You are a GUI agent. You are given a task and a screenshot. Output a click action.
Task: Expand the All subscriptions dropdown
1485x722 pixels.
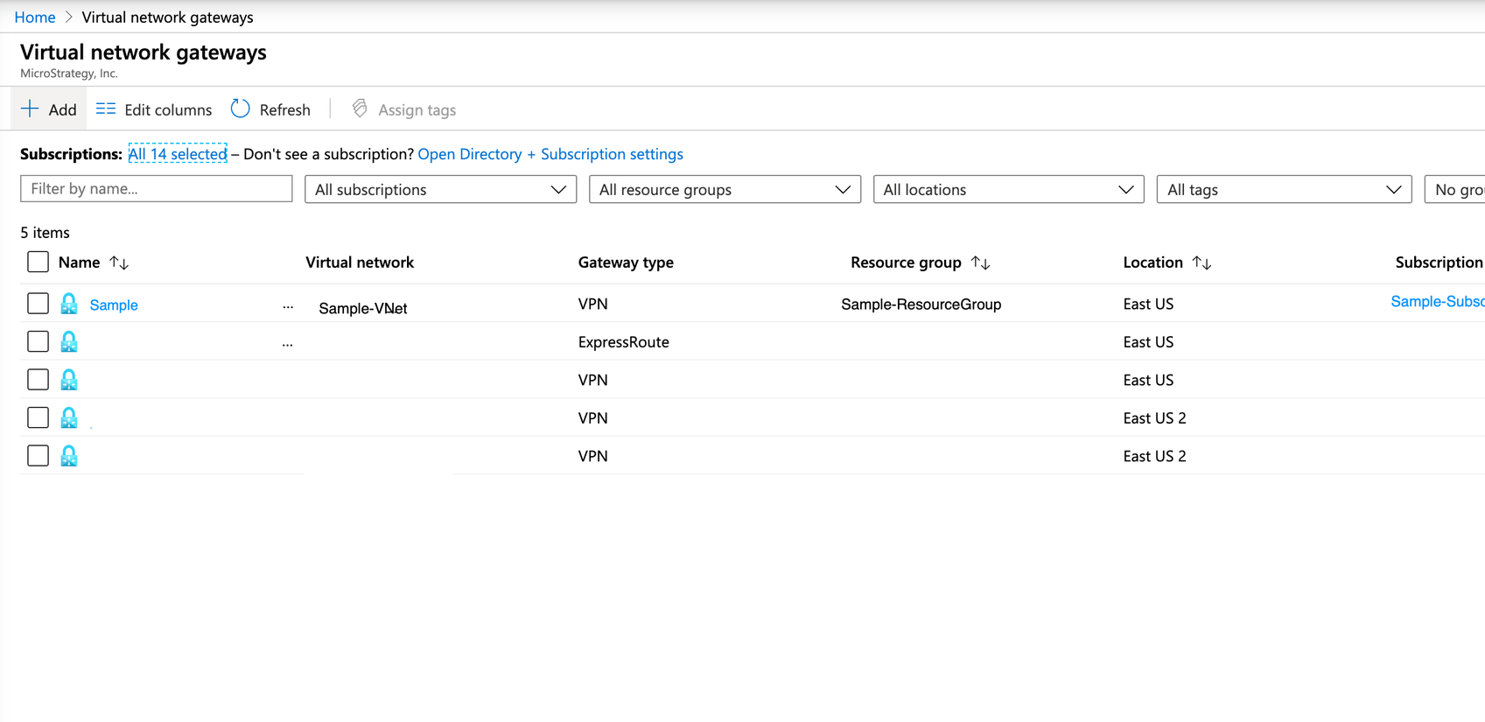pyautogui.click(x=440, y=189)
